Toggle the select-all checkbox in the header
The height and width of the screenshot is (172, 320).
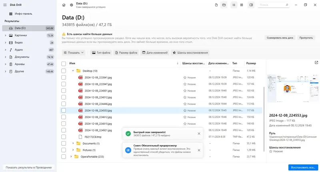pos(64,63)
